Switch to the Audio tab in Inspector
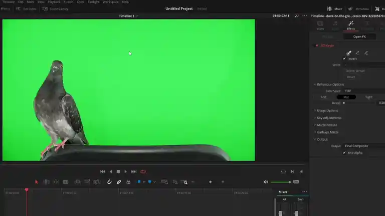Image resolution: width=385 pixels, height=216 pixels. point(335,25)
